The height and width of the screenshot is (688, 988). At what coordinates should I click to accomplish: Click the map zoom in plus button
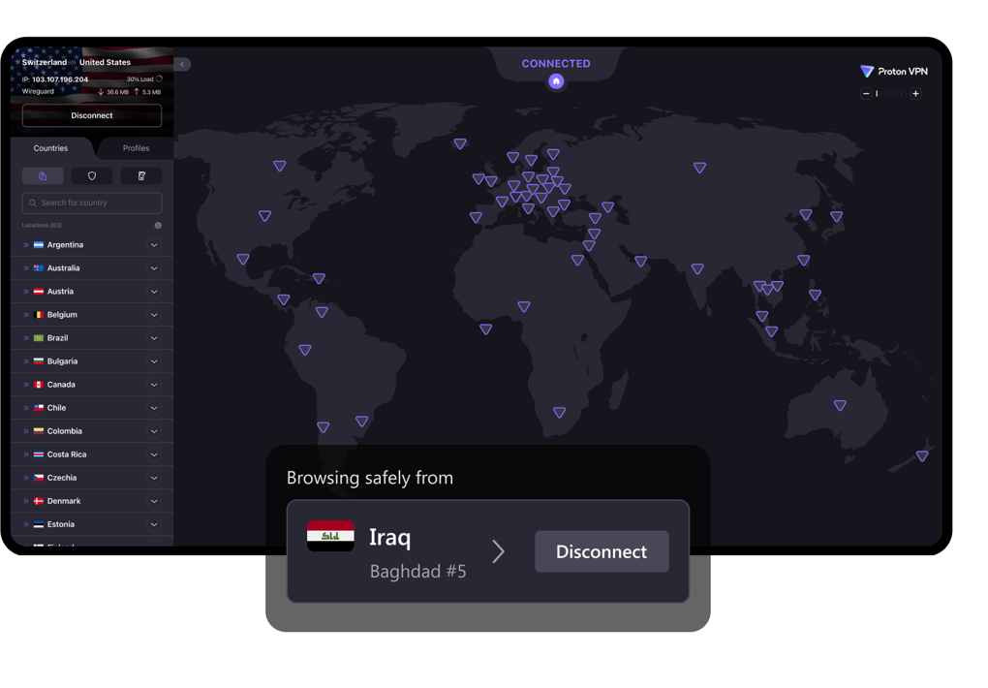tap(915, 94)
